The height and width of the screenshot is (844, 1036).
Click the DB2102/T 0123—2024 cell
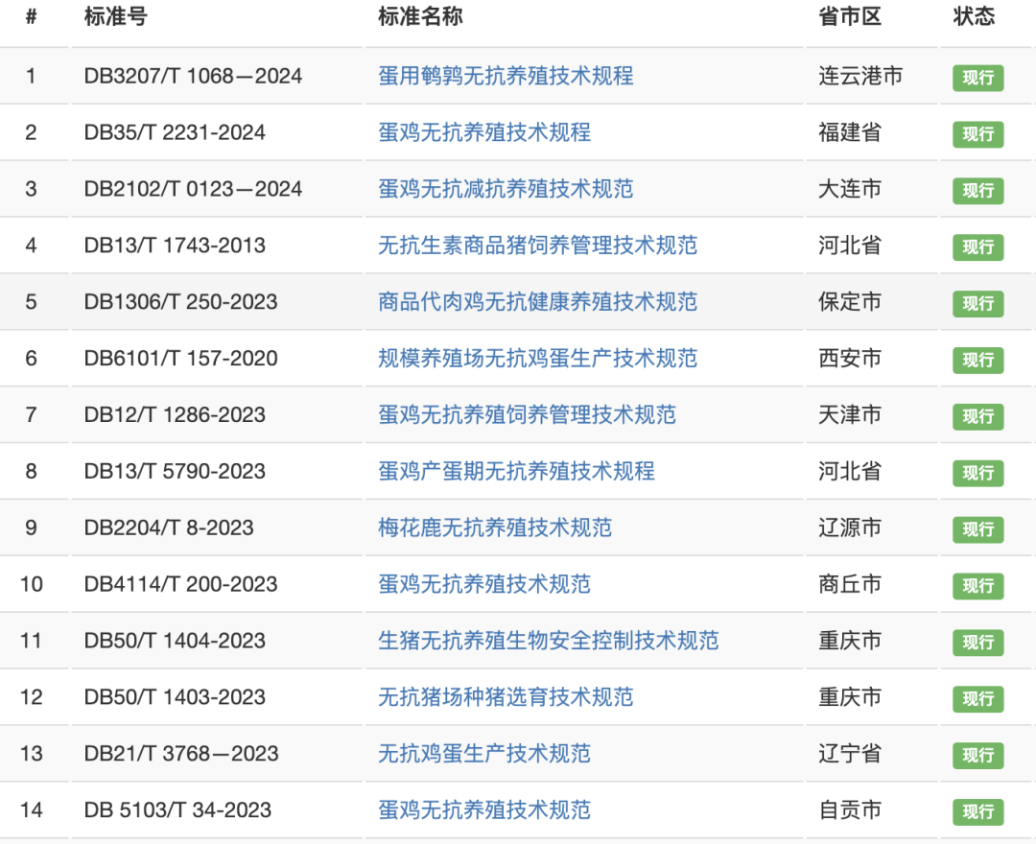coord(193,189)
